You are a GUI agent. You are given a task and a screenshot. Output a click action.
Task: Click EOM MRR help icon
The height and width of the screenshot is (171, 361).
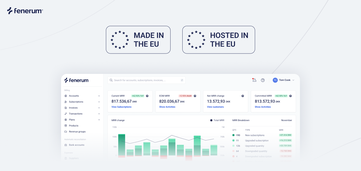coord(195,96)
